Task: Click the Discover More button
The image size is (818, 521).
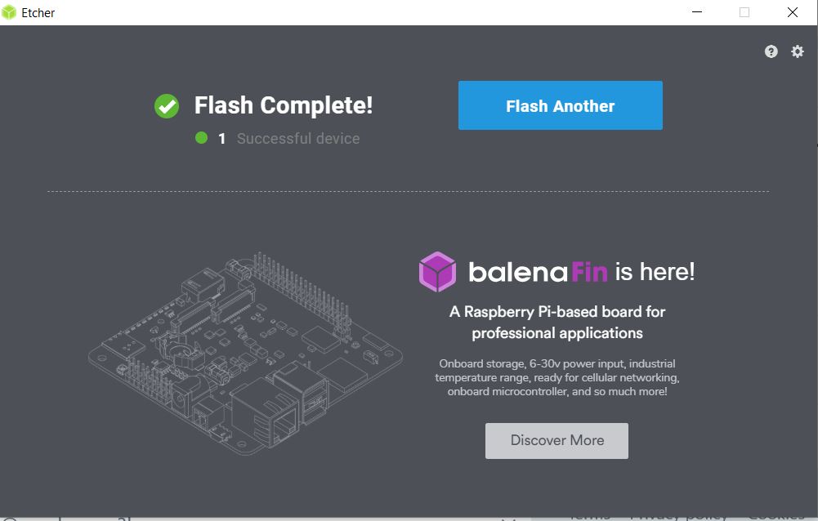Action: (x=557, y=441)
